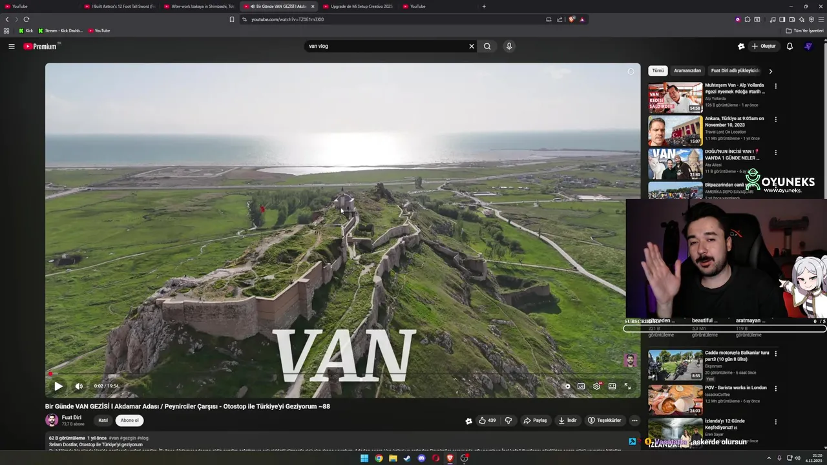Open 'Tüm Yer İşaretleri' bookmarks folder
Image resolution: width=827 pixels, height=465 pixels.
coord(805,30)
